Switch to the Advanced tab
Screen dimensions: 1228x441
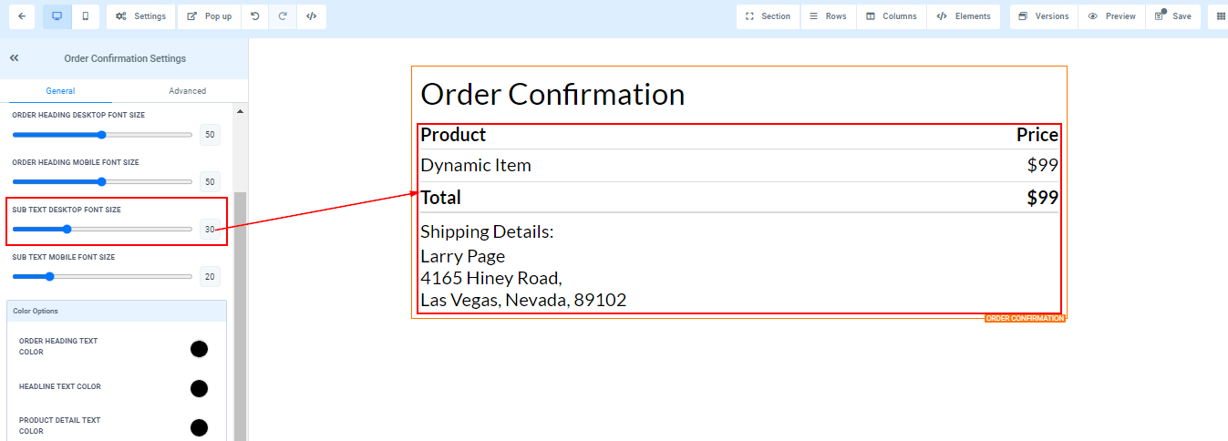click(x=187, y=91)
